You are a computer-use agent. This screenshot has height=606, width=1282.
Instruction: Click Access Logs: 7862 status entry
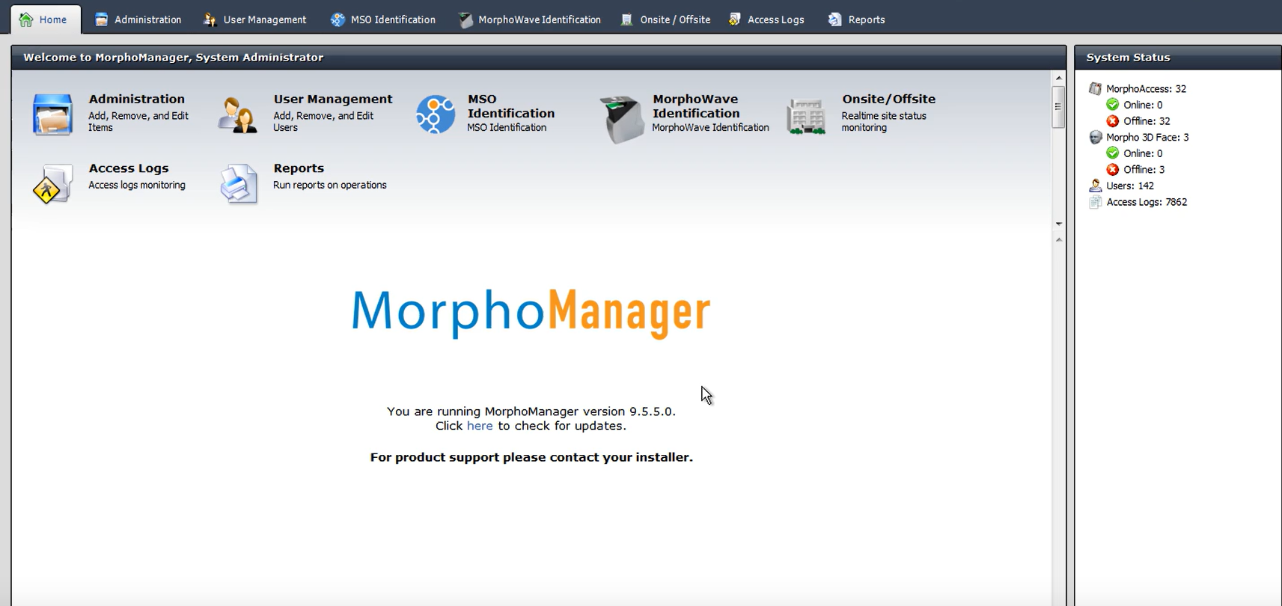1146,202
